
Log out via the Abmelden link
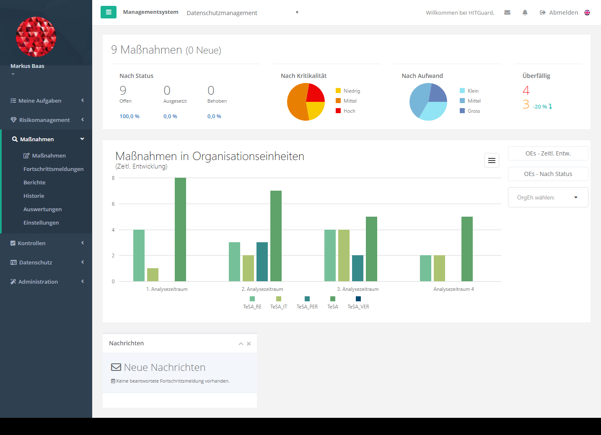(x=559, y=13)
